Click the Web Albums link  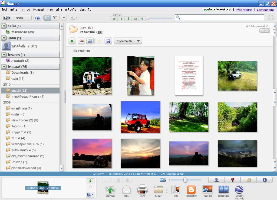point(244,10)
